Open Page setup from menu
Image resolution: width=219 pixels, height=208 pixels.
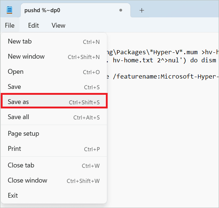point(54,134)
